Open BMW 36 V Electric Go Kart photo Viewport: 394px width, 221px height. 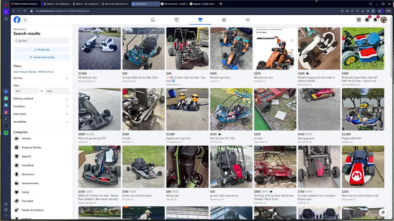[x=99, y=167]
